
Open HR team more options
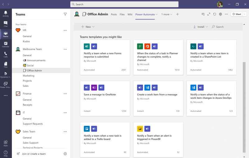[x=65, y=30]
